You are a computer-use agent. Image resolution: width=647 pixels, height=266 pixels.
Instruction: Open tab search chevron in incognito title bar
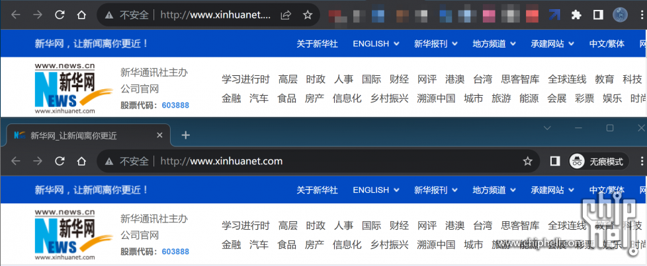point(547,128)
